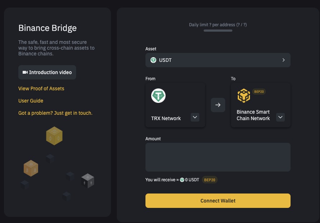Click the green USDT icon in Asset field
This screenshot has width=320, height=223.
tap(153, 60)
